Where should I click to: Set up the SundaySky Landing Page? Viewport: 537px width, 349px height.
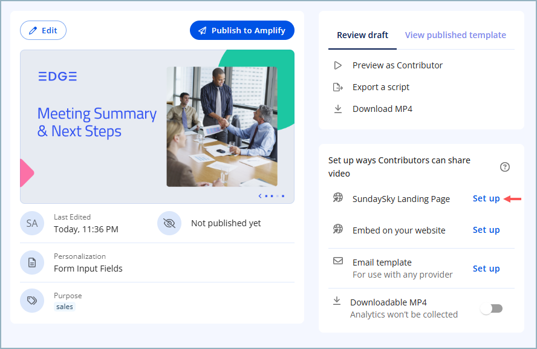(486, 198)
